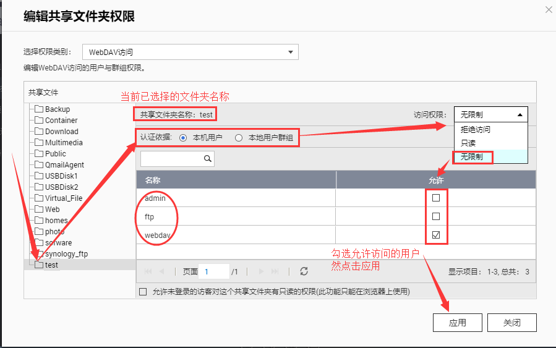
Task: Go to first page icon
Action: coord(148,271)
